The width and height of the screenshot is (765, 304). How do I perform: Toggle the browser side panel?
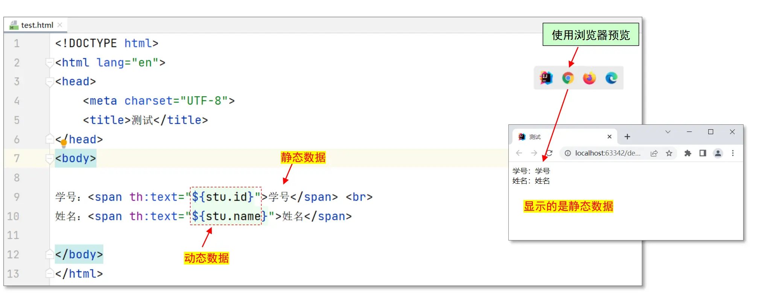[x=703, y=153]
